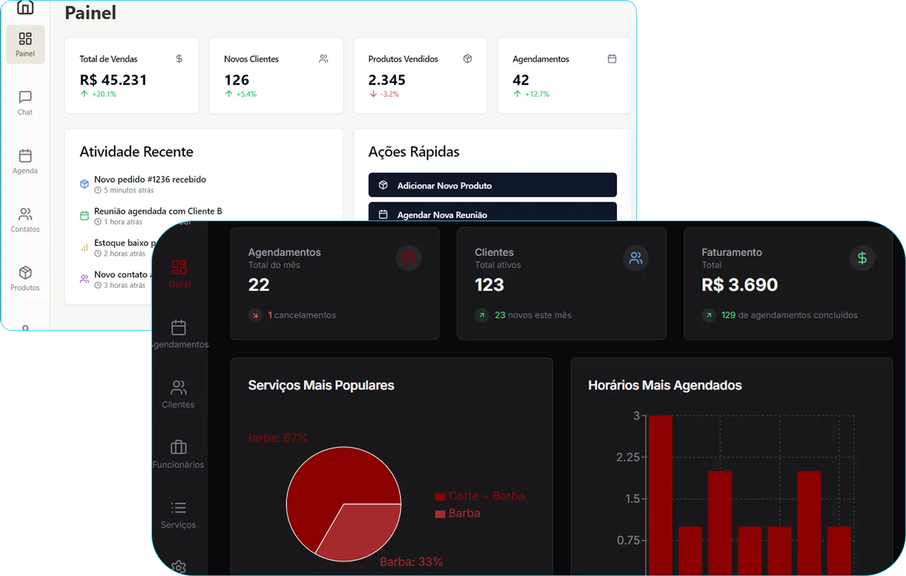Click the calendar icon on Agendamentos card
906x576 pixels.
click(612, 59)
